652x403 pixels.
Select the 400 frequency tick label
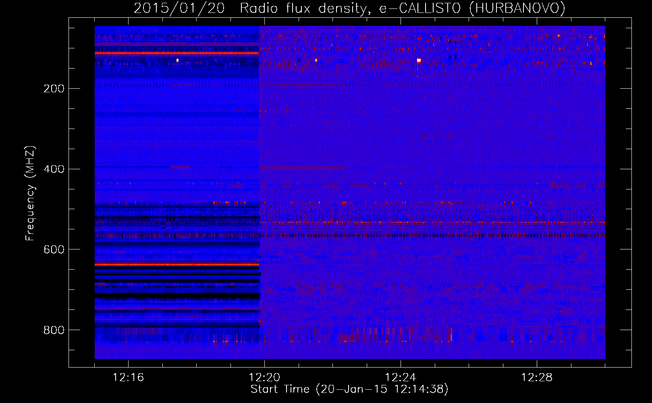coord(54,169)
